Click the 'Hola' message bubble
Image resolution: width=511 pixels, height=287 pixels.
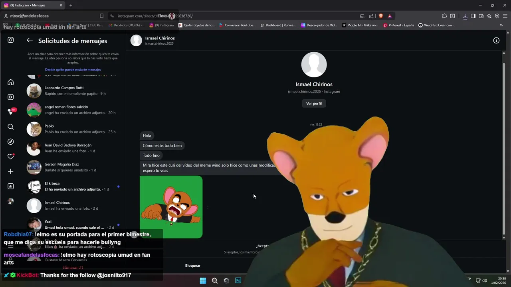[x=147, y=136]
